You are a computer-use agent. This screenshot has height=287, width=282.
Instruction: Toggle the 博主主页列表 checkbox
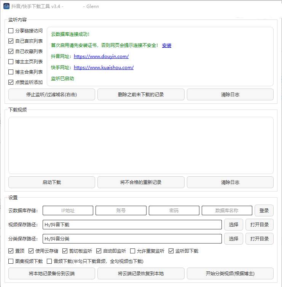tap(11, 62)
